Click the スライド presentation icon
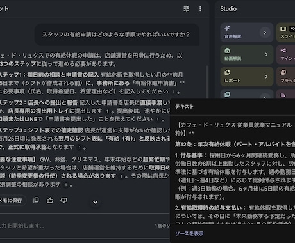The height and width of the screenshot is (243, 295). (x=283, y=29)
